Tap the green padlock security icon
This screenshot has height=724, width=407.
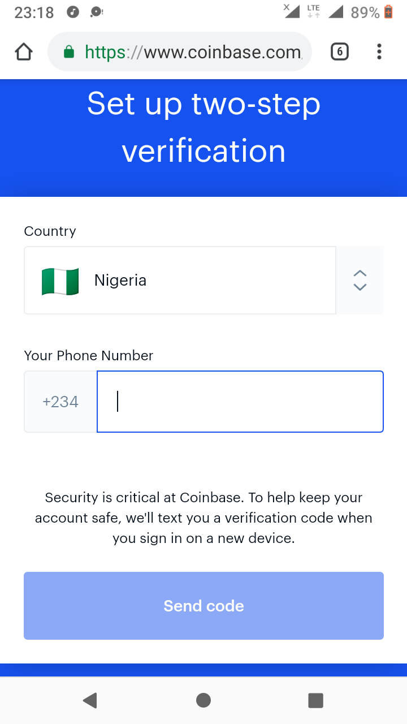pyautogui.click(x=69, y=53)
